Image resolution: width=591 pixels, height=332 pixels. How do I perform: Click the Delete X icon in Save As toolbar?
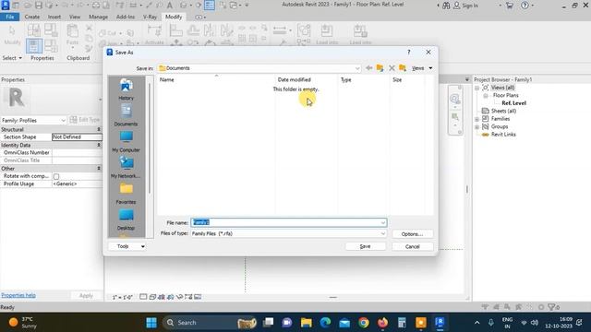point(392,68)
